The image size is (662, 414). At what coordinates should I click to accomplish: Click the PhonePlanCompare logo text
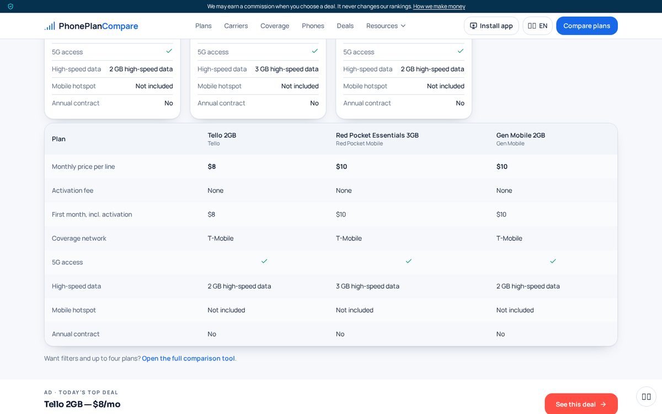(98, 26)
